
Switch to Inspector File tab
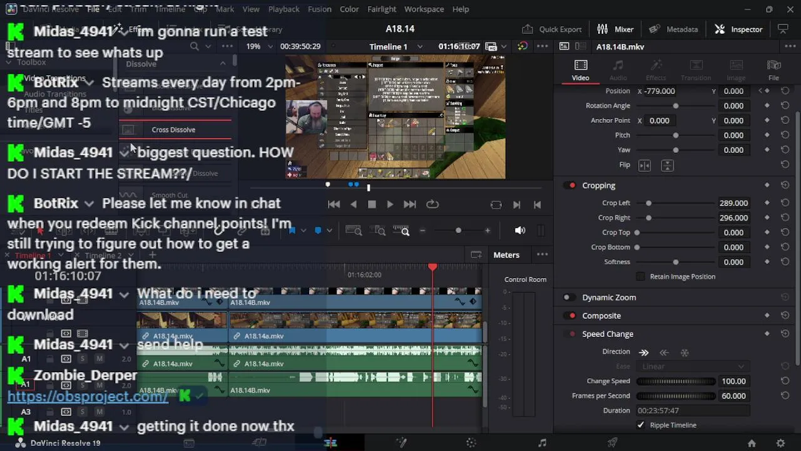(x=773, y=70)
